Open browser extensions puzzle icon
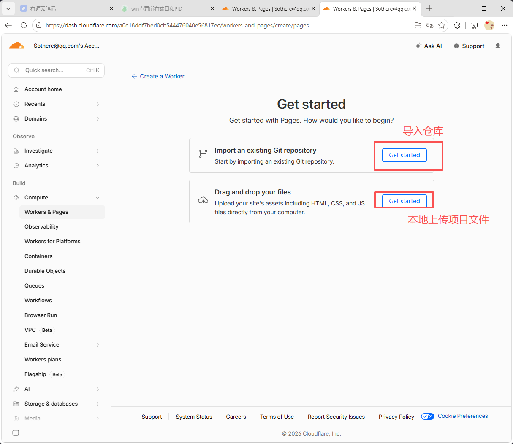Viewport: 513px width, 444px height. pyautogui.click(x=457, y=25)
